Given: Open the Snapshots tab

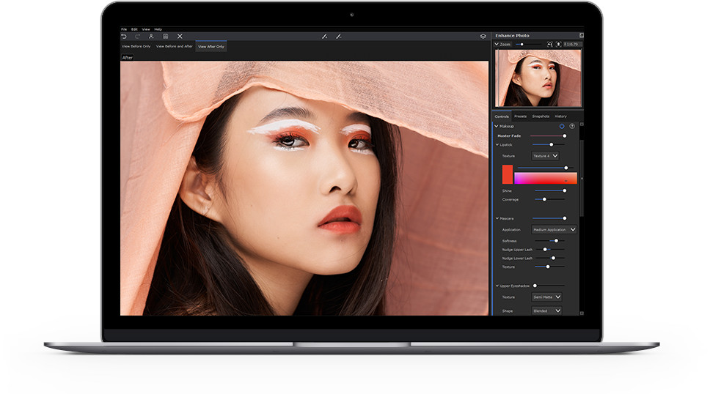Looking at the screenshot, I should (x=541, y=116).
